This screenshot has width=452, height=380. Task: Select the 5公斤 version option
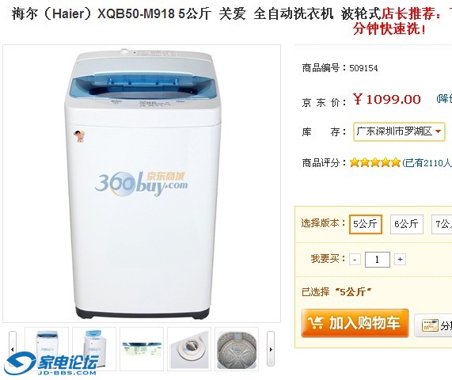tap(365, 224)
